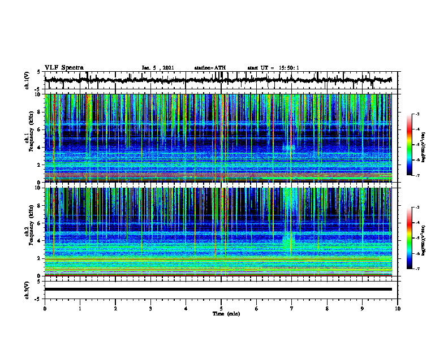This screenshot has height=346, width=448.
Task: Click the ch.2 frequency axis '6' tick label
Action: pyautogui.click(x=40, y=223)
